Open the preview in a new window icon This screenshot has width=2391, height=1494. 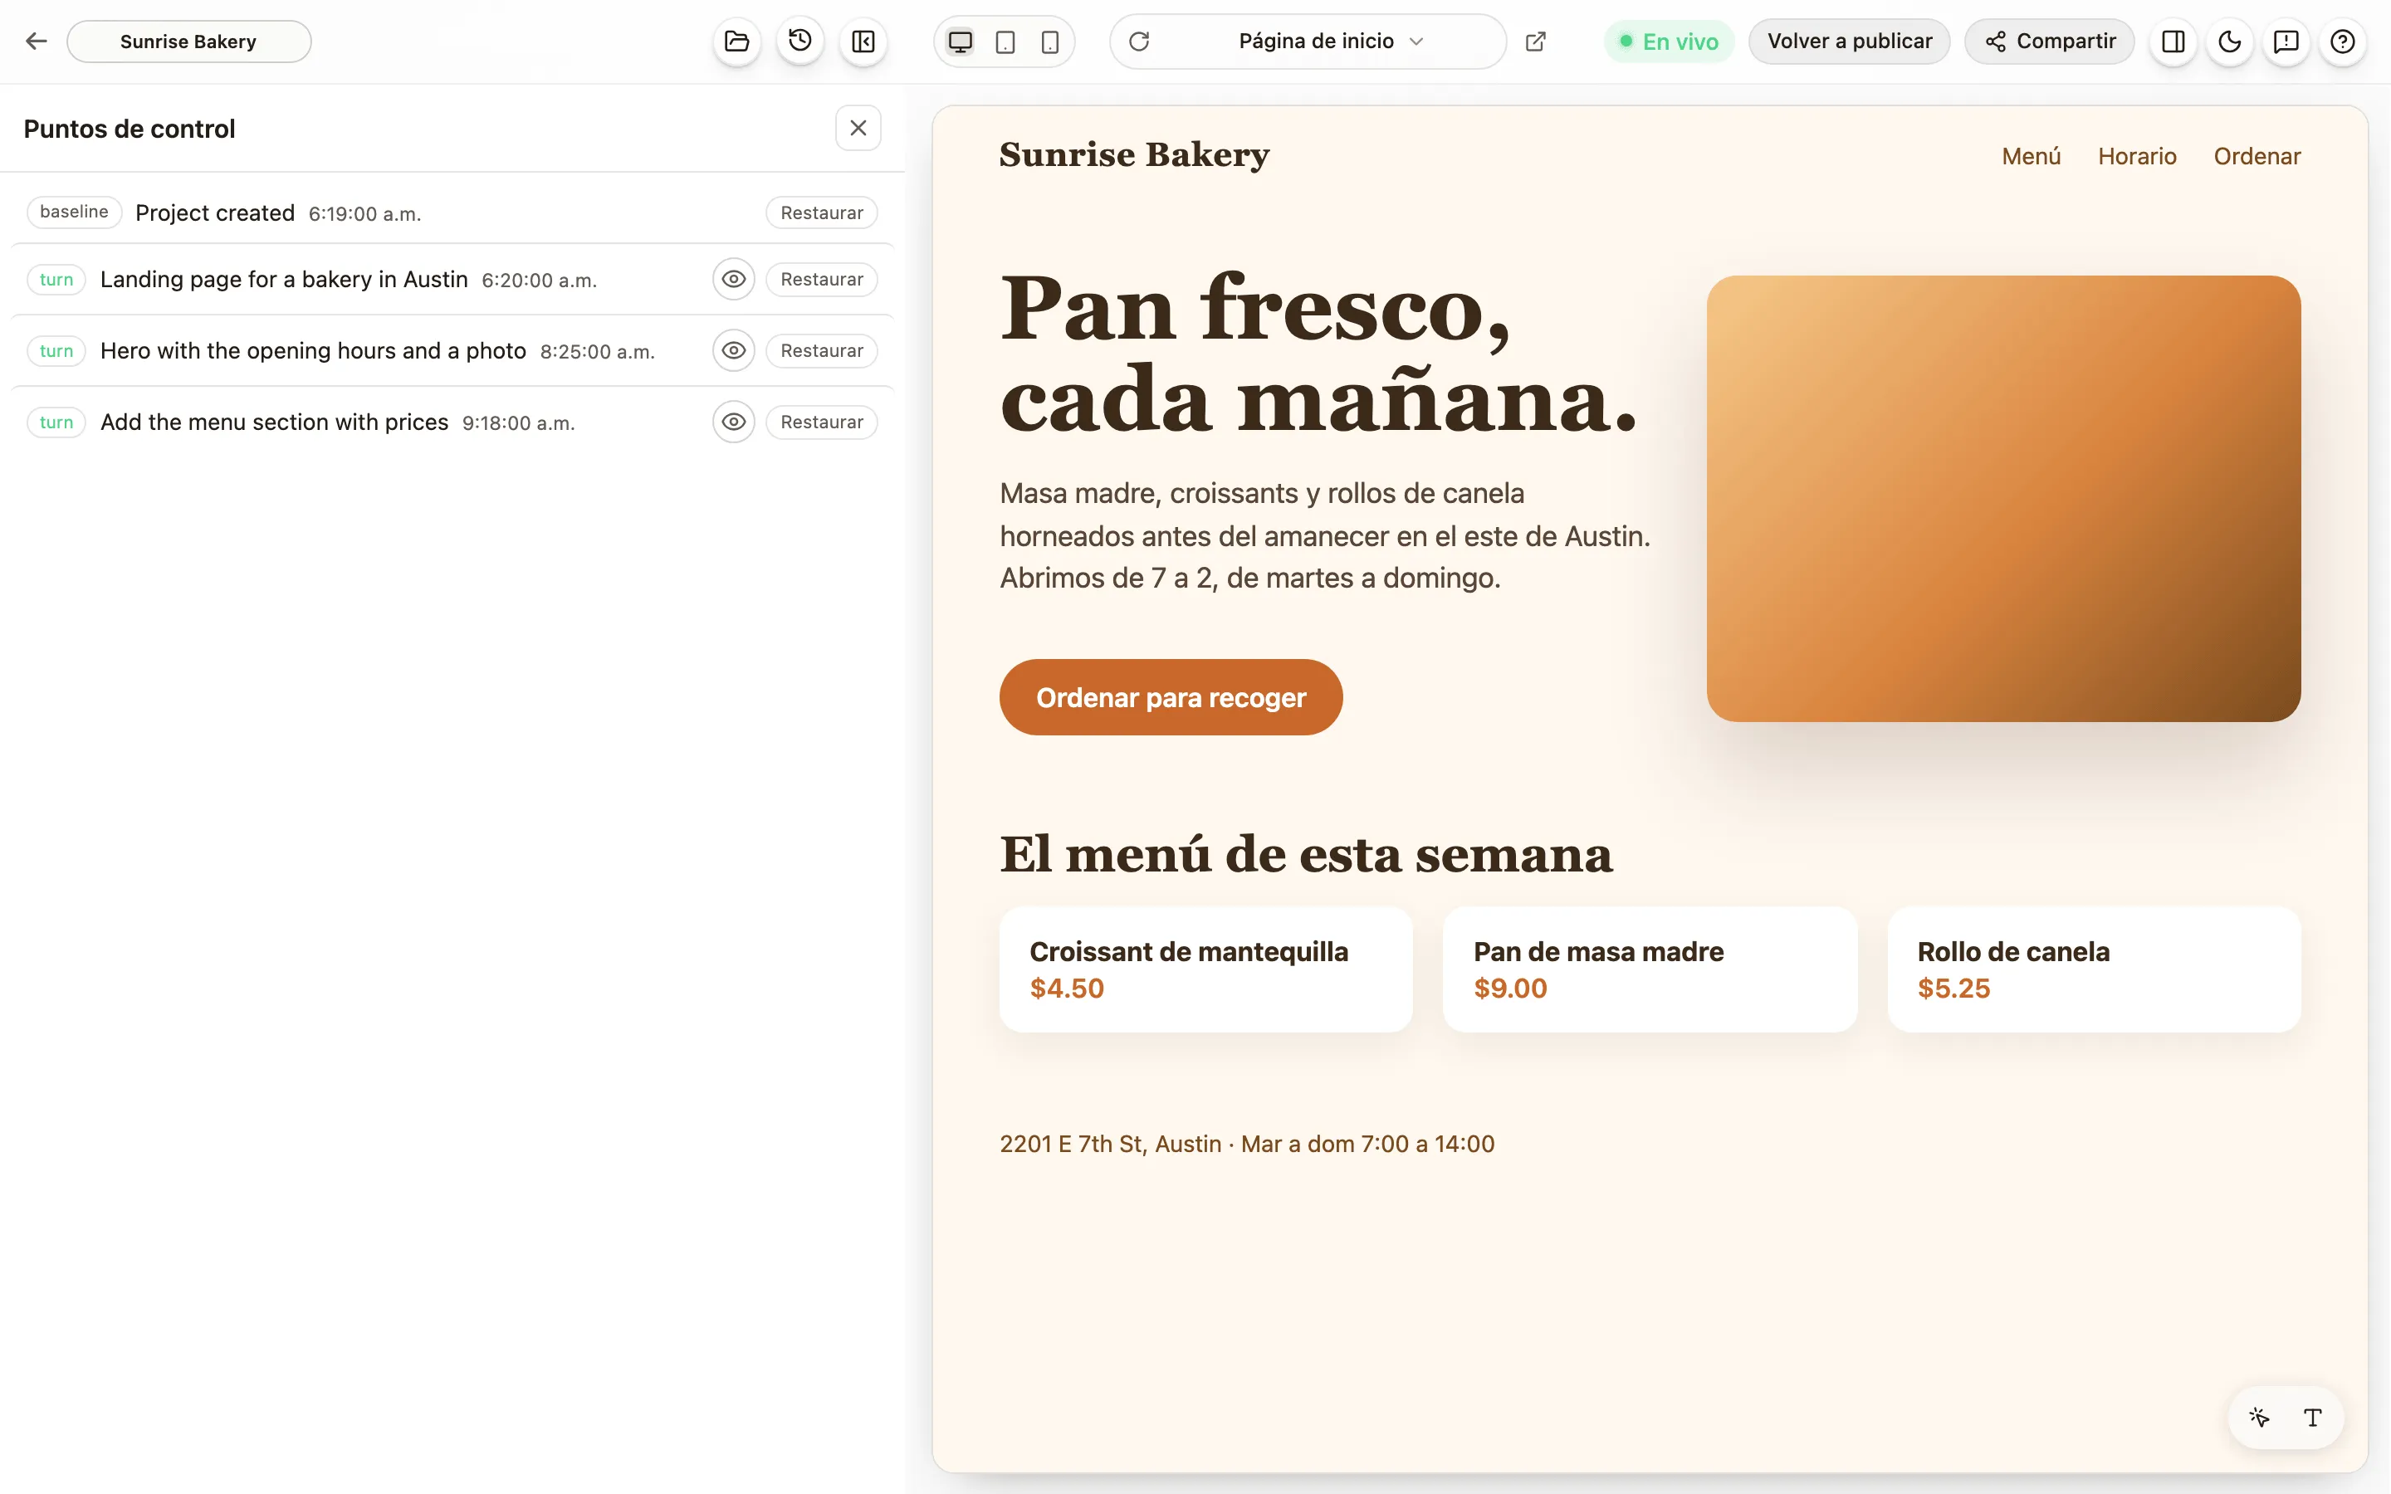click(x=1535, y=41)
